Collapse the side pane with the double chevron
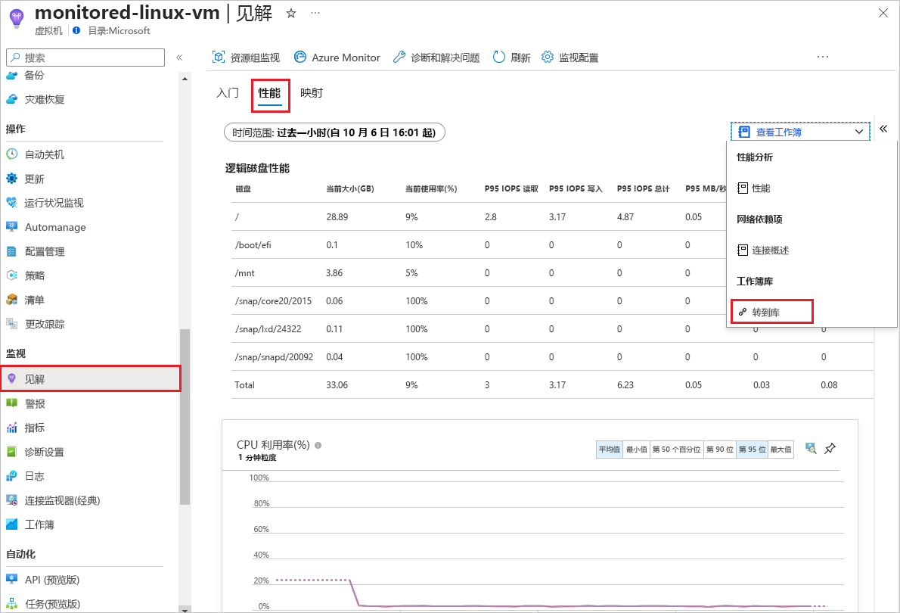The width and height of the screenshot is (900, 613). point(883,129)
